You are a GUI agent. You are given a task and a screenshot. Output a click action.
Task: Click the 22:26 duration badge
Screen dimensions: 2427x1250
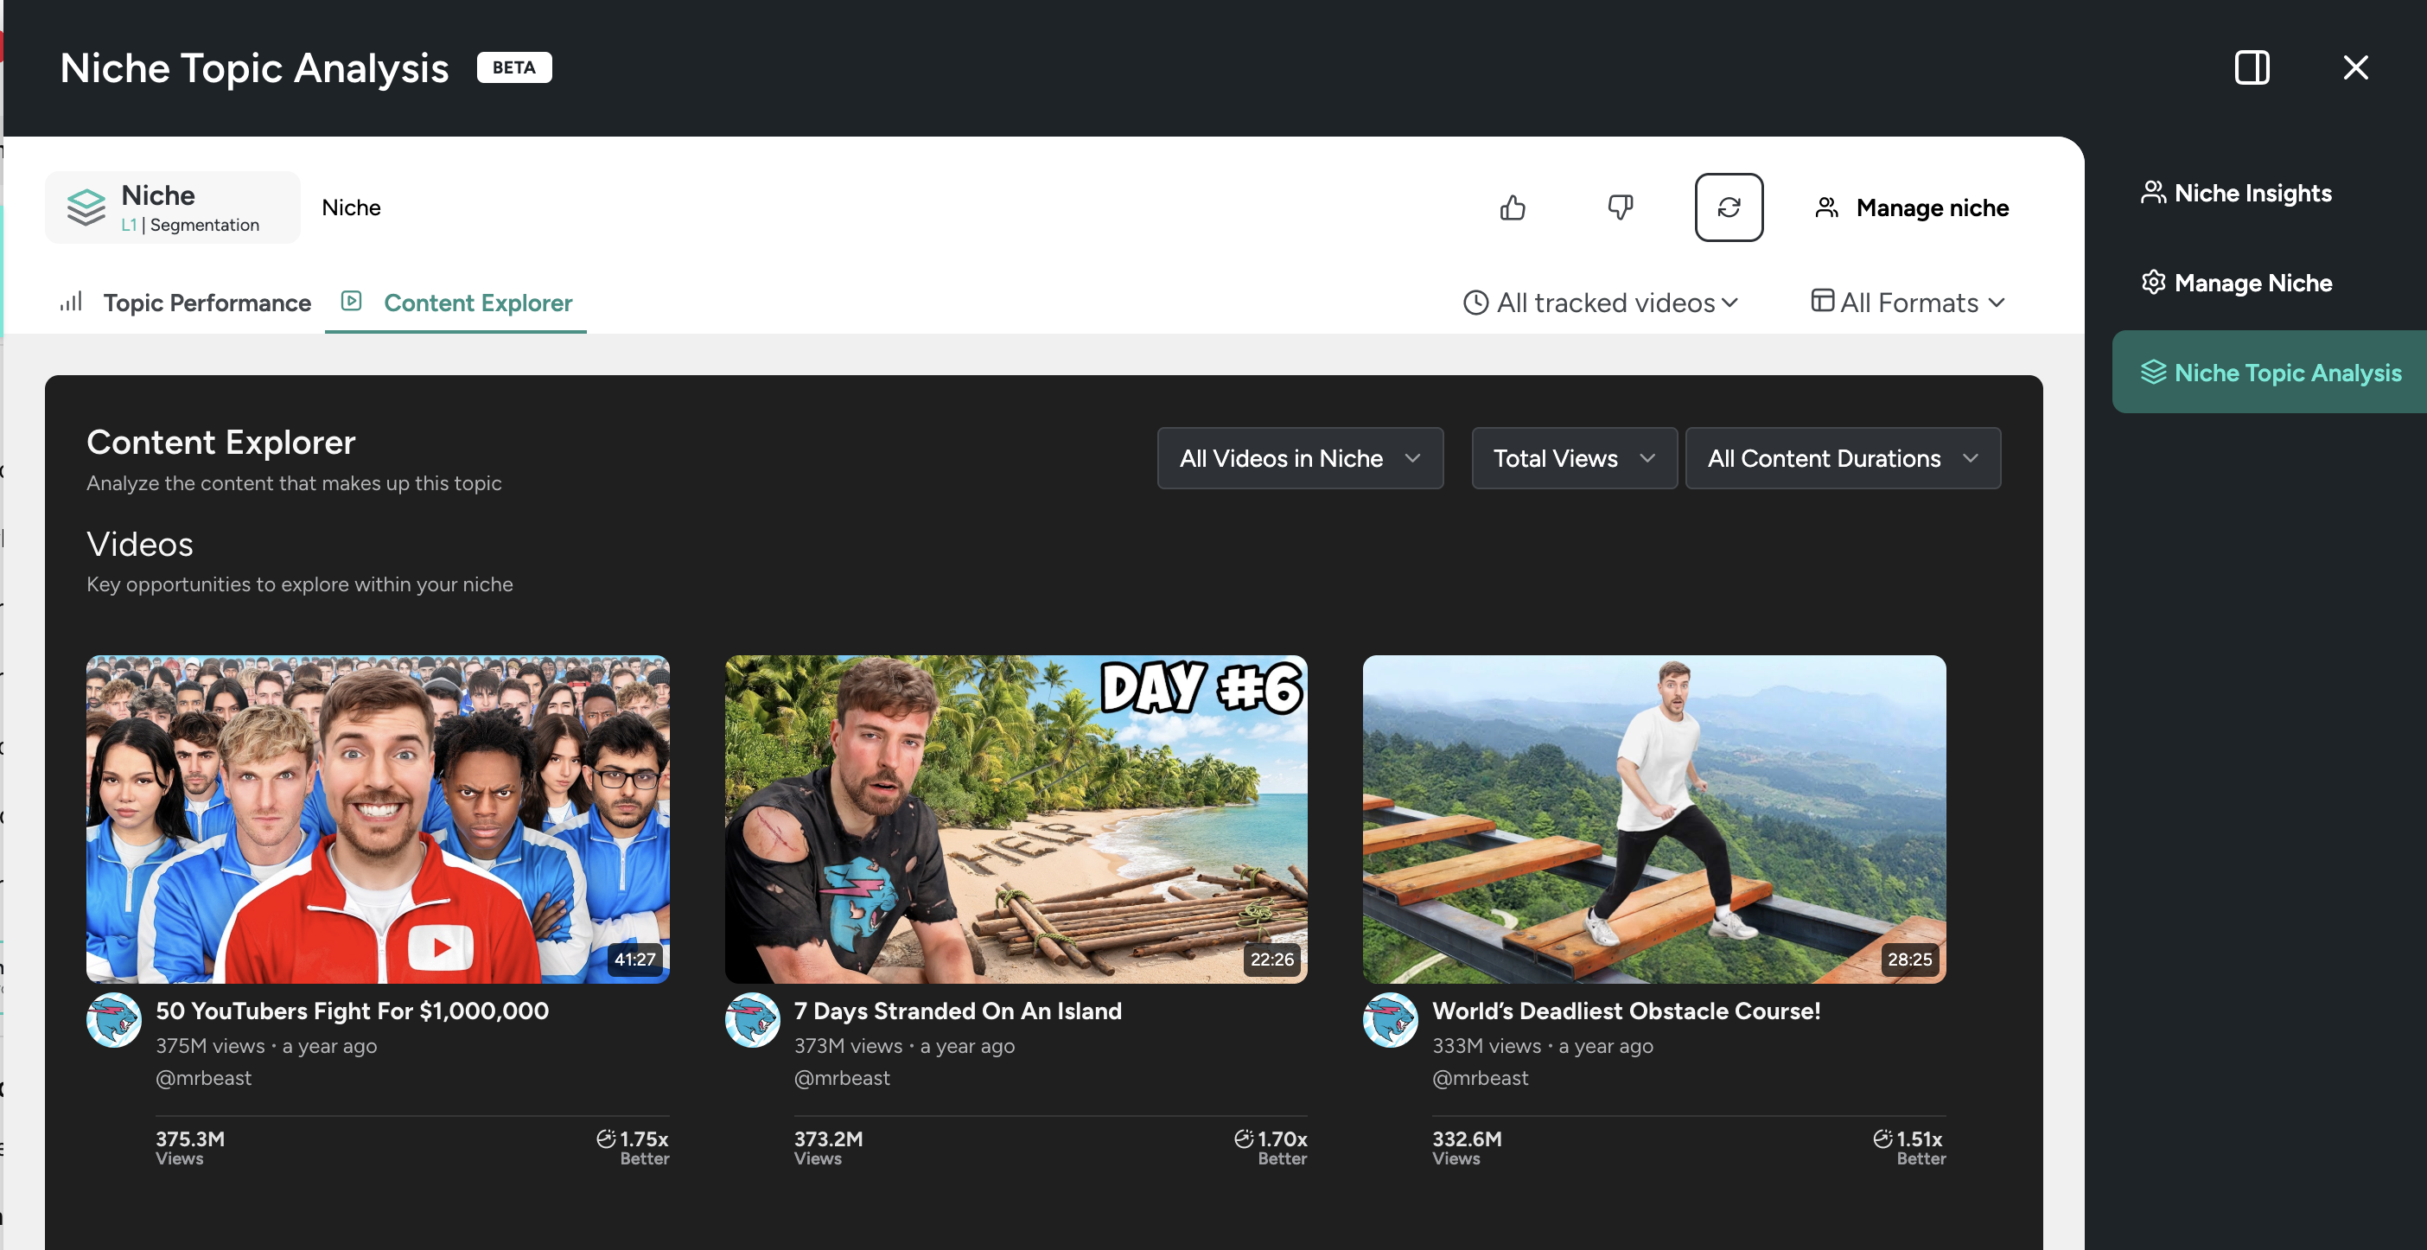click(x=1272, y=959)
